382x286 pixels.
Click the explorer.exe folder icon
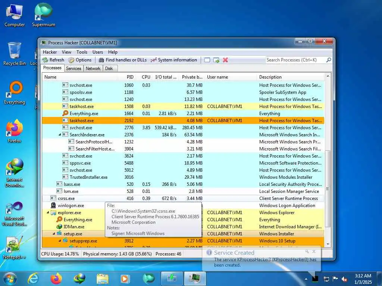point(53,213)
